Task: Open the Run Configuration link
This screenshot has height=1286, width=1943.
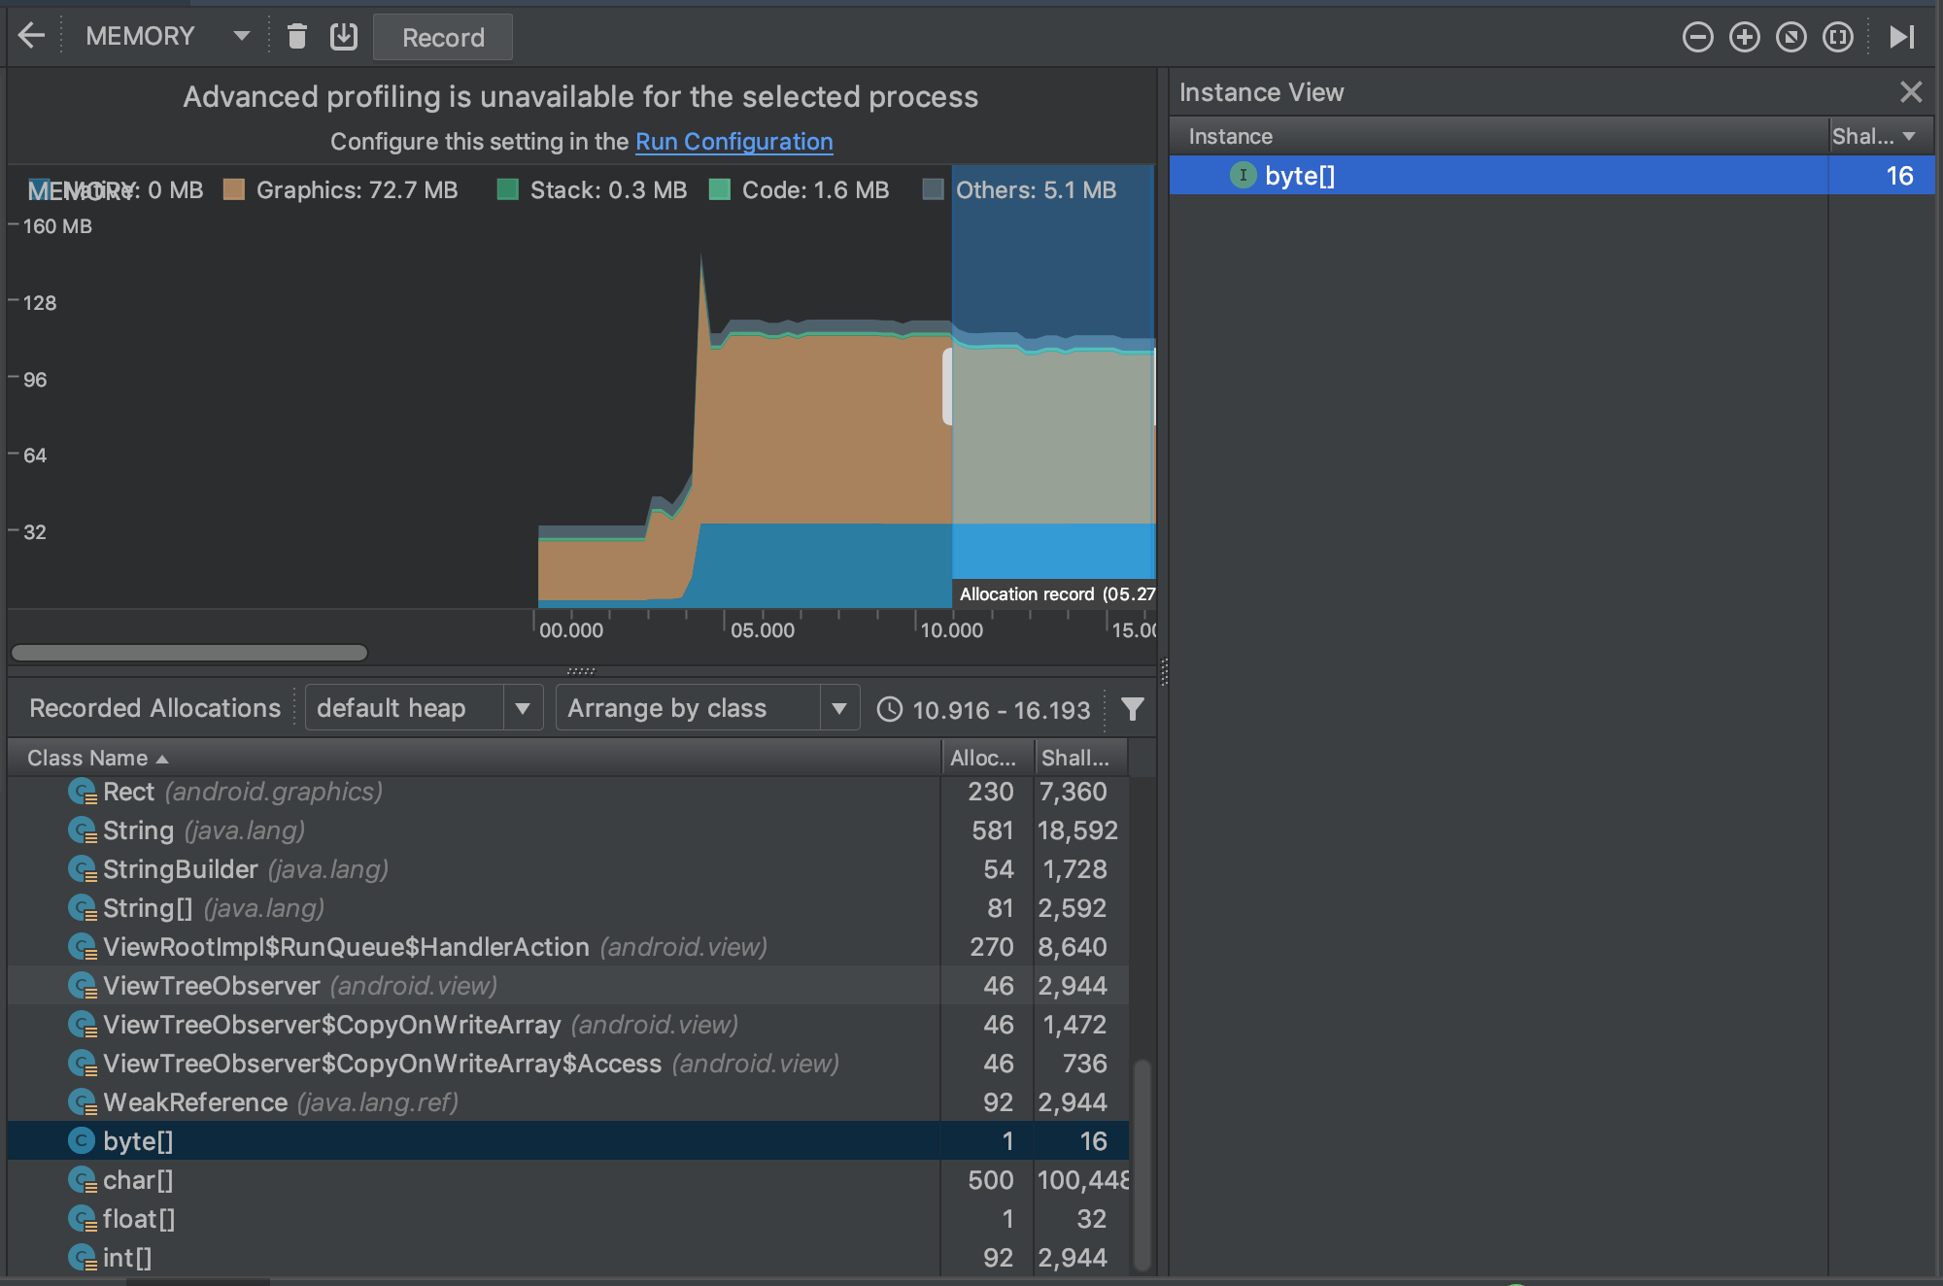Action: tap(733, 142)
